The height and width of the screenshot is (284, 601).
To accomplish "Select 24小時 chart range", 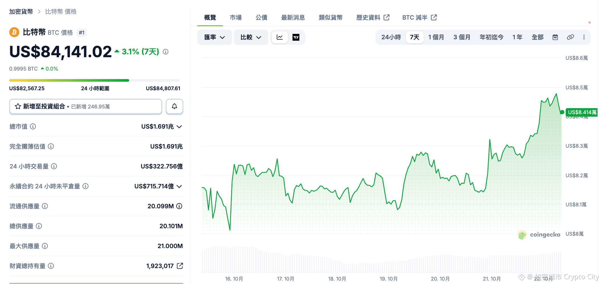I will pos(391,37).
